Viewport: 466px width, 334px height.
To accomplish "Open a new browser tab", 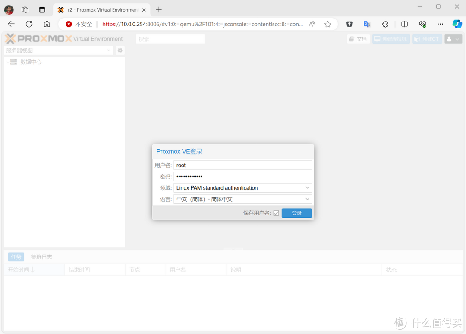I will coord(159,9).
